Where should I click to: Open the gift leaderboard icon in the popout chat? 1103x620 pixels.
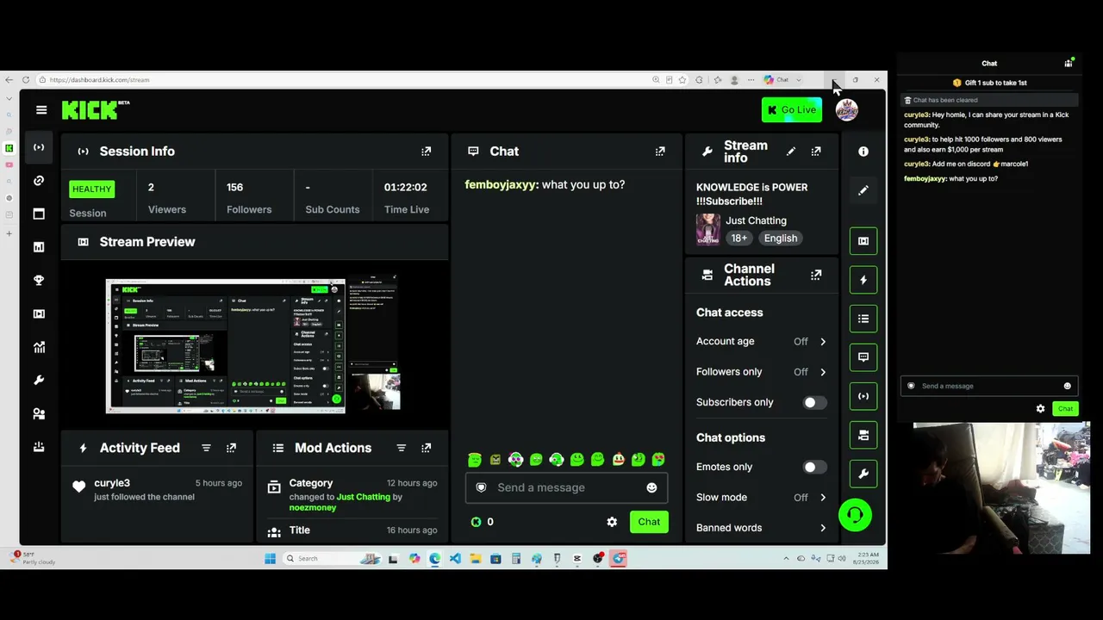point(1069,63)
